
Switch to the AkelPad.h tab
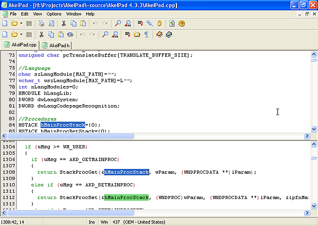point(56,45)
